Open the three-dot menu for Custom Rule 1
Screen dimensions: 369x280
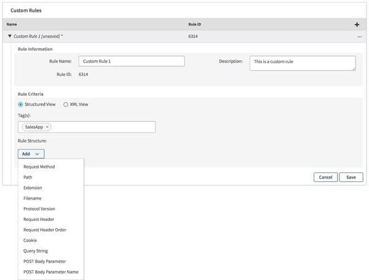point(359,37)
